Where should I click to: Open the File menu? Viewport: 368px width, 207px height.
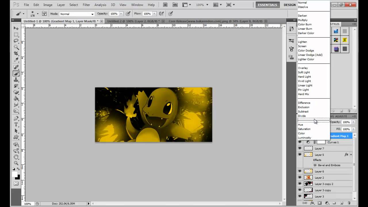(x=26, y=5)
